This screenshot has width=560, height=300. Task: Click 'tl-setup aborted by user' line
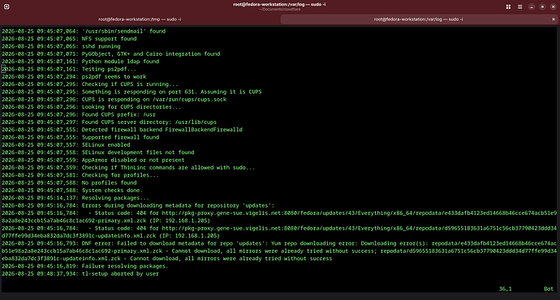80,273
